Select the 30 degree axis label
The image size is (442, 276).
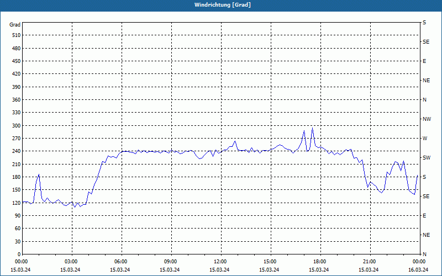(18, 241)
